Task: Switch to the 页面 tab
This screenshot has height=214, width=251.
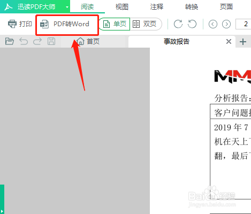Action: [x=226, y=7]
